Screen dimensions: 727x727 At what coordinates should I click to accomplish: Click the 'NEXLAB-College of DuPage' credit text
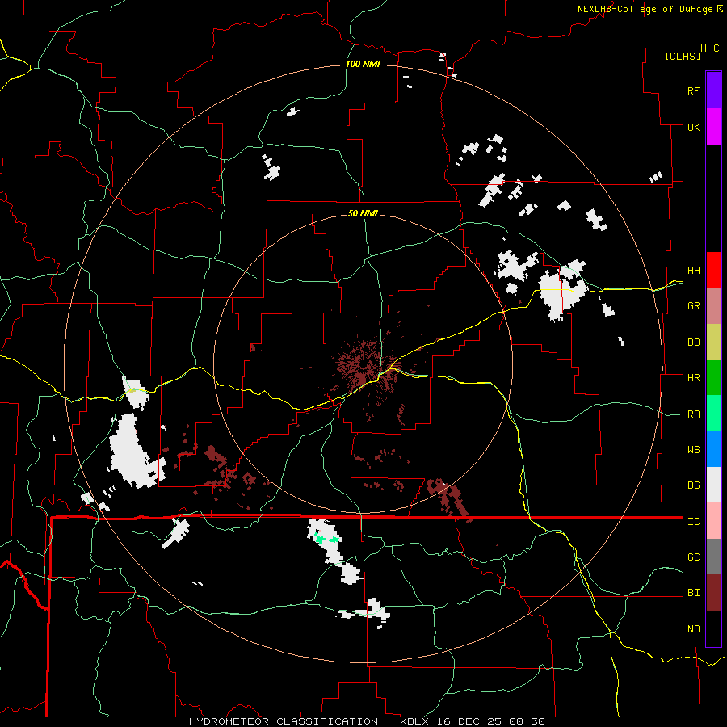645,9
